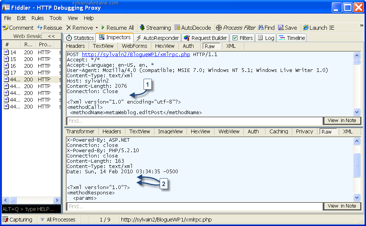Select response ImageView tab
Screen dimensions: 366x226
170,131
